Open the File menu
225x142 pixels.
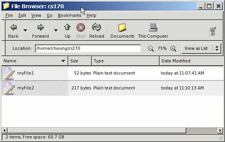click(9, 15)
